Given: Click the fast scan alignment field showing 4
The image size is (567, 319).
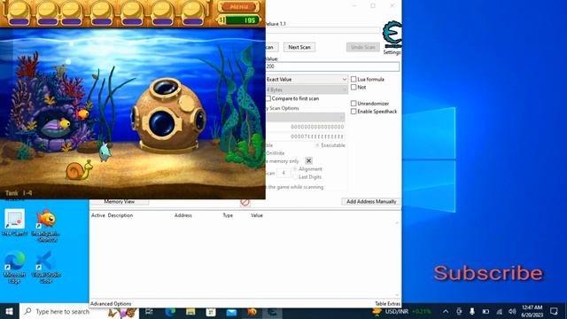Looking at the screenshot, I should click(283, 173).
